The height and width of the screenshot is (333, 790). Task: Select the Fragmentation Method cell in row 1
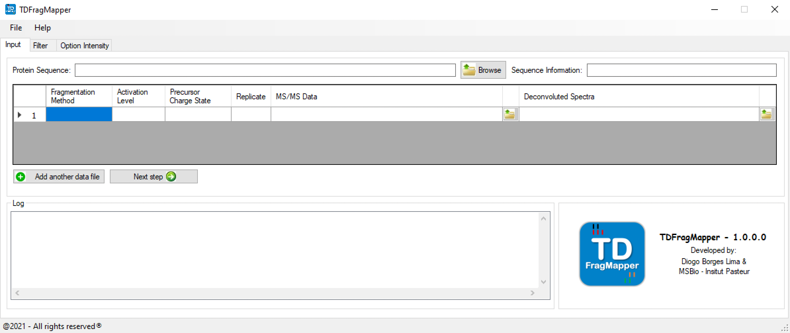(79, 115)
